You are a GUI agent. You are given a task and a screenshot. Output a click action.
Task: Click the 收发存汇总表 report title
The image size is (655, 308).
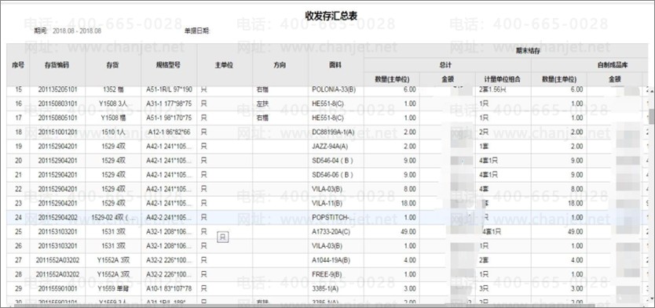pyautogui.click(x=331, y=16)
